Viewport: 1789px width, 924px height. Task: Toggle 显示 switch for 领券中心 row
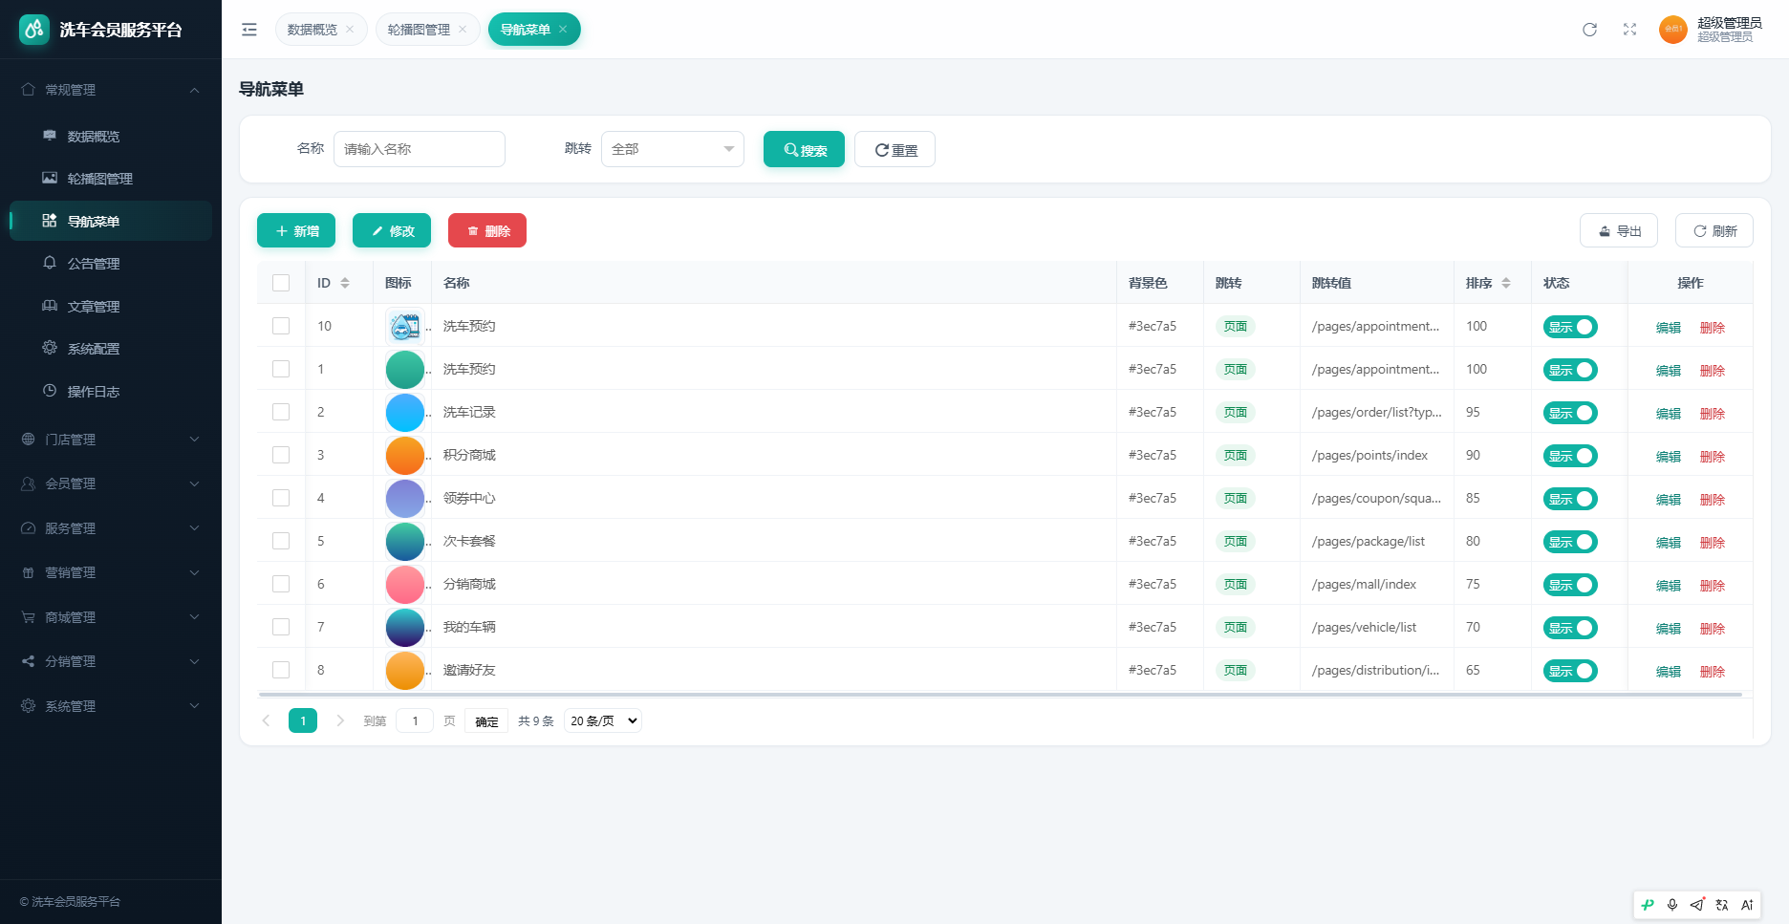1570,499
